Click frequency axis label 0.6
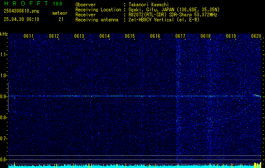Screen dimensions: 265x168 [3, 160]
